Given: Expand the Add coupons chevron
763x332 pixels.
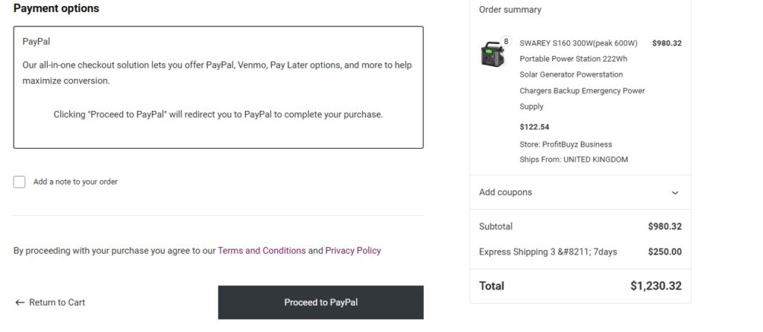Looking at the screenshot, I should tap(674, 193).
